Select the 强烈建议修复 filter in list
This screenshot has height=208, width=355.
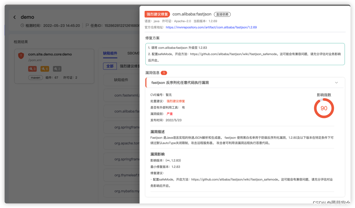[130, 66]
